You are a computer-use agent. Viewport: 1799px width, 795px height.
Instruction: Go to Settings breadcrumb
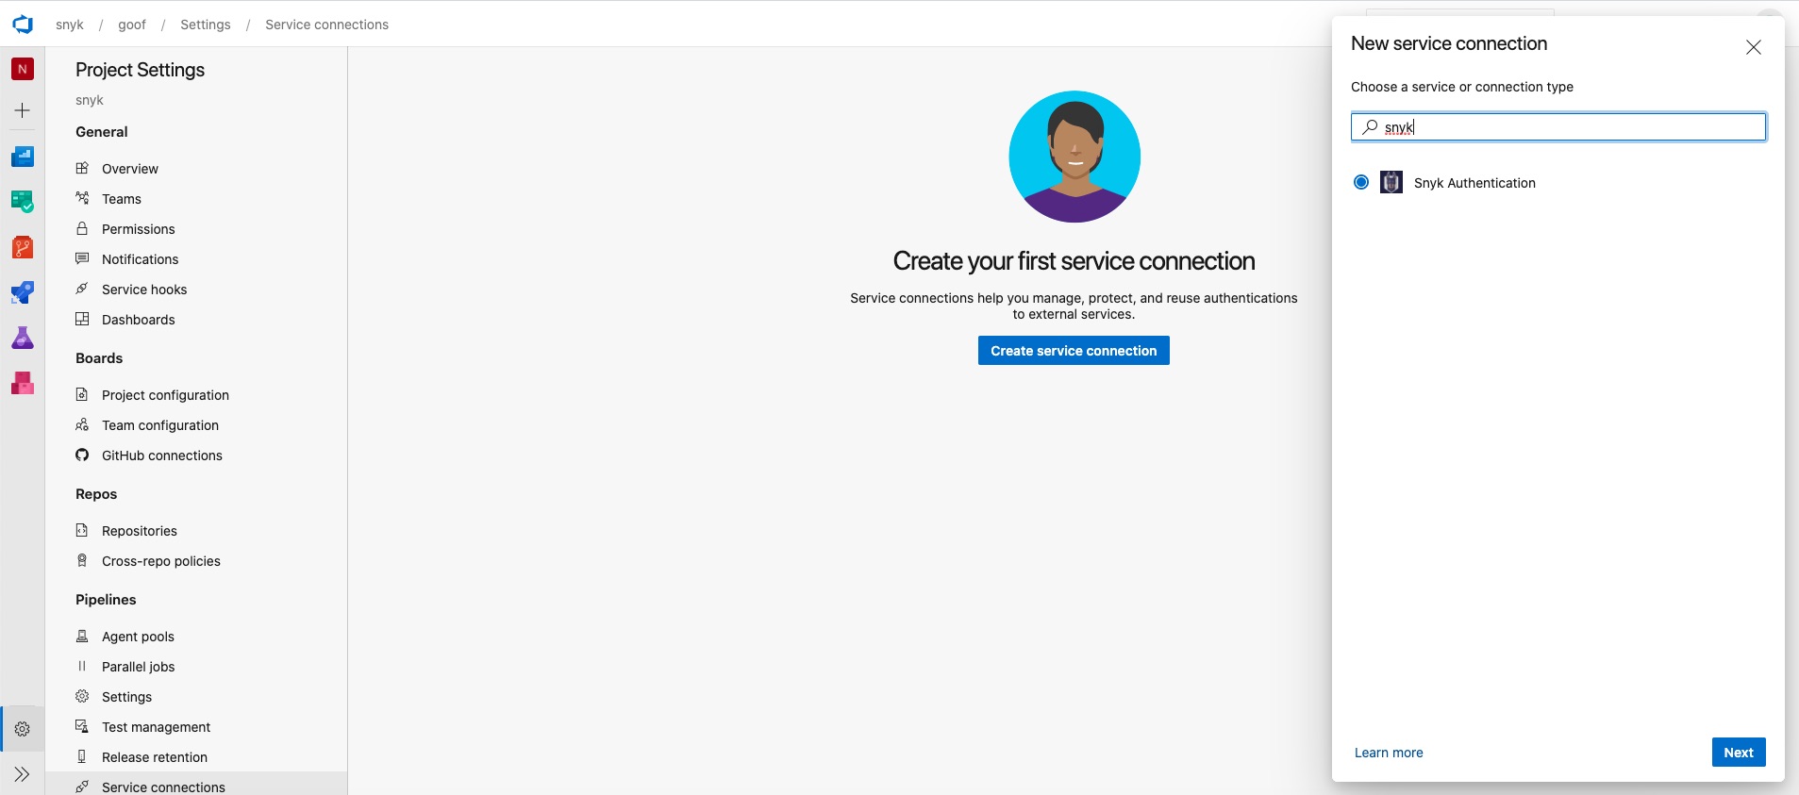206,25
